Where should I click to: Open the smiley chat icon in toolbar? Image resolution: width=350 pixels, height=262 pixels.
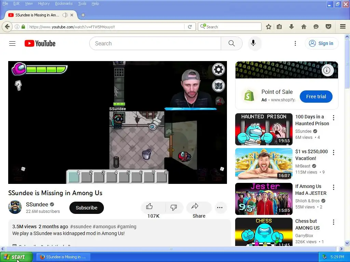pos(316,27)
